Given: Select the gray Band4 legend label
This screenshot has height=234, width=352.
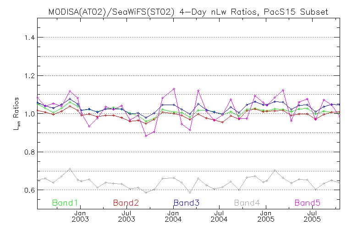Looking at the screenshot, I should [247, 203].
